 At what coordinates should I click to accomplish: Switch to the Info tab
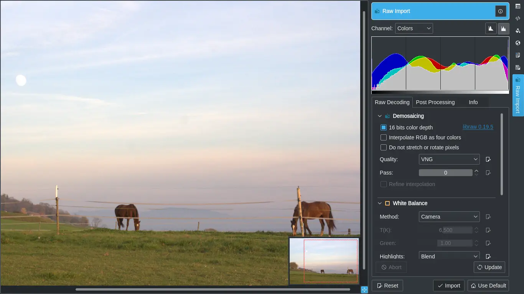tap(473, 102)
